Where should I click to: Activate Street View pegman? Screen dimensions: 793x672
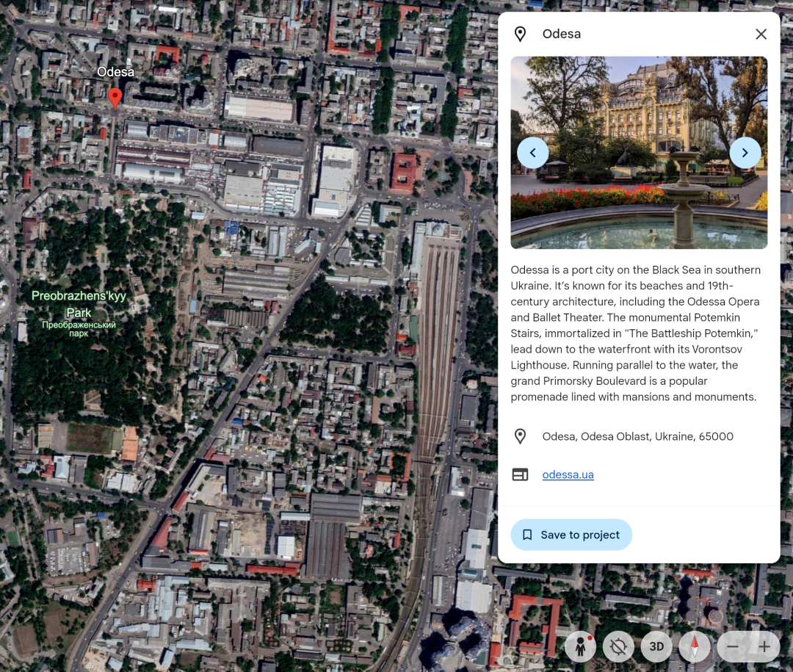(580, 647)
